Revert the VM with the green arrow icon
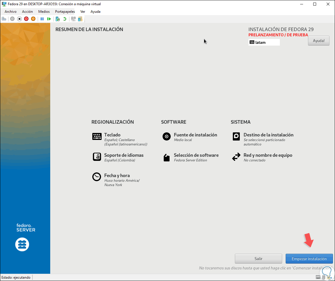The width and height of the screenshot is (335, 281). coord(65,19)
